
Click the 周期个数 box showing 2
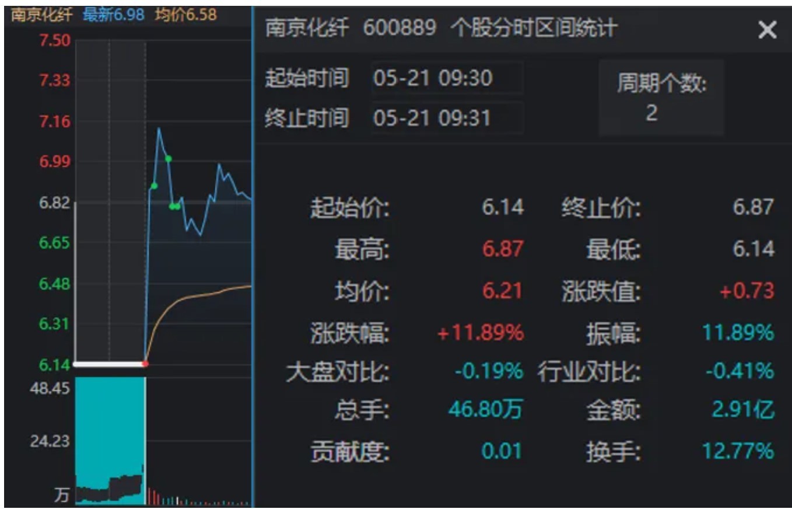[x=661, y=97]
